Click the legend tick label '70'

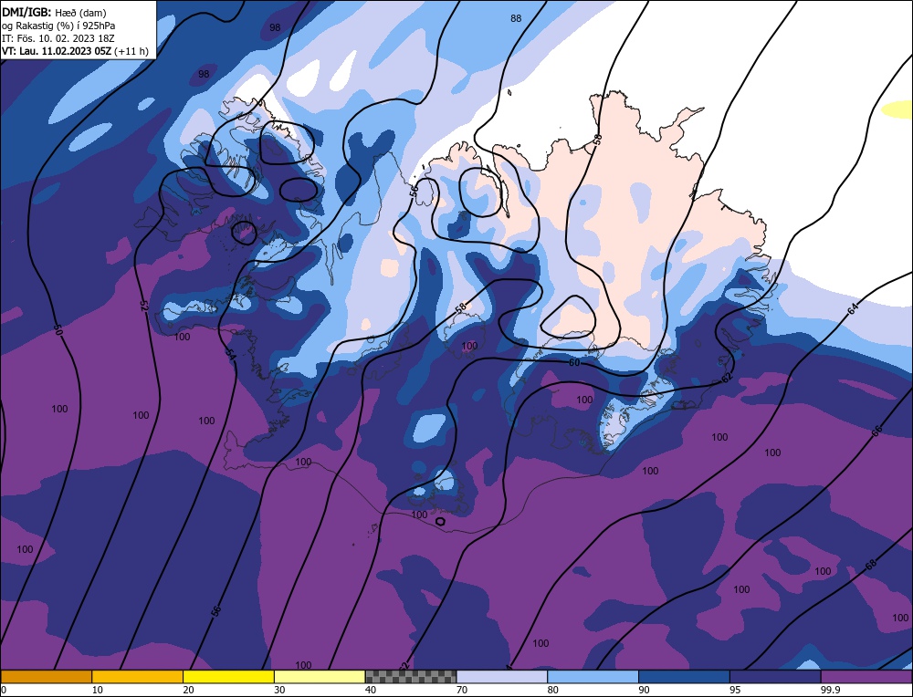pyautogui.click(x=462, y=690)
